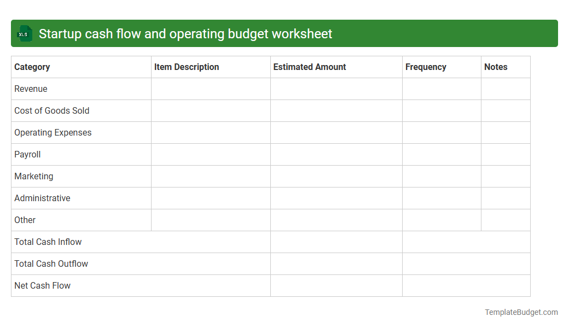Click the Notes column header
This screenshot has height=328, width=569.
point(496,67)
